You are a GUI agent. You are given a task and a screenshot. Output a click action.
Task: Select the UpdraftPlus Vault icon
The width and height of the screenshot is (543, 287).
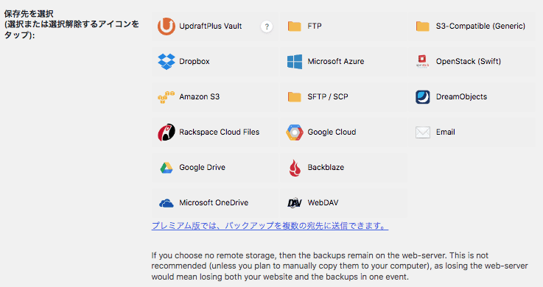click(x=167, y=26)
